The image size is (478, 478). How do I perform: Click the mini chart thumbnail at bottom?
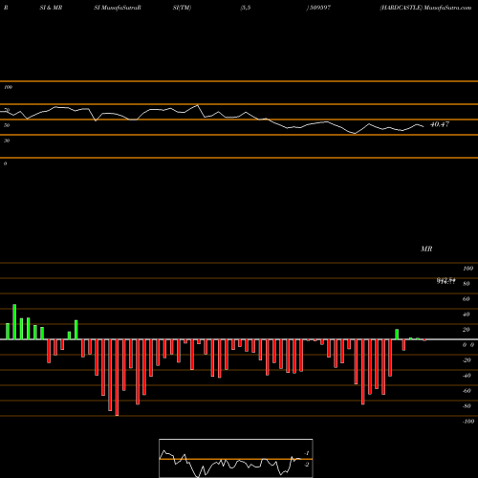[x=236, y=458]
